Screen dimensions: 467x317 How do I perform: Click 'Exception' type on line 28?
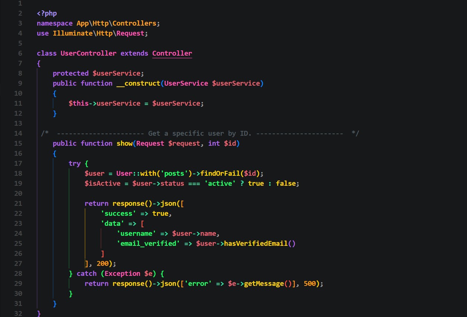point(122,273)
